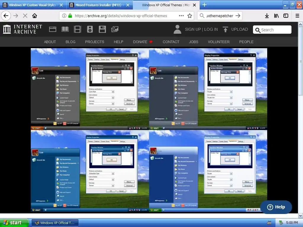The height and width of the screenshot is (227, 303).
Task: Open the Images icon
Action: [115, 29]
